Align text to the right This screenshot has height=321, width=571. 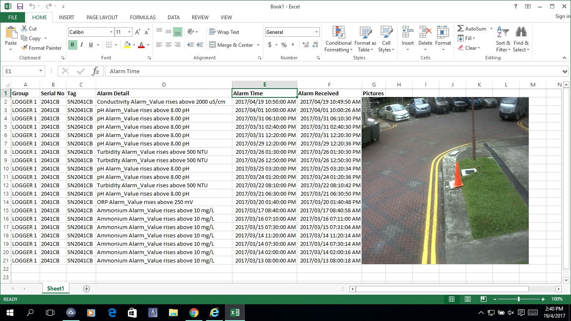[x=178, y=45]
